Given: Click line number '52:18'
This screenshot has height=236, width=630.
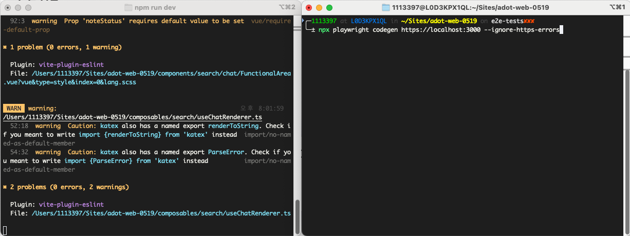Looking at the screenshot, I should point(20,126).
